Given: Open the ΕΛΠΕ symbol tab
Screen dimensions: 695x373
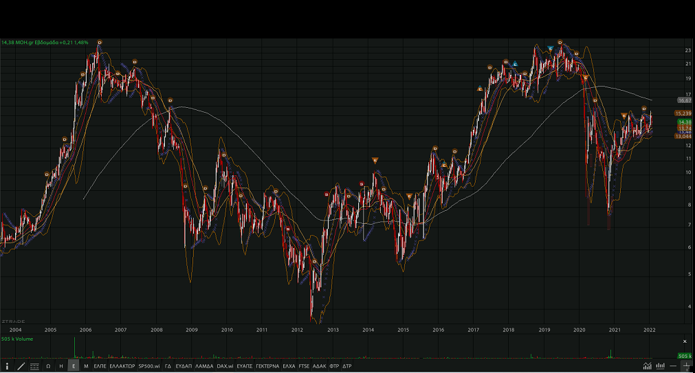Looking at the screenshot, I should tap(100, 367).
